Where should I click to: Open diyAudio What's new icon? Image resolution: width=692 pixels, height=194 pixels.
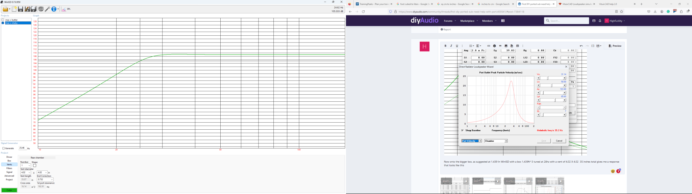503,21
